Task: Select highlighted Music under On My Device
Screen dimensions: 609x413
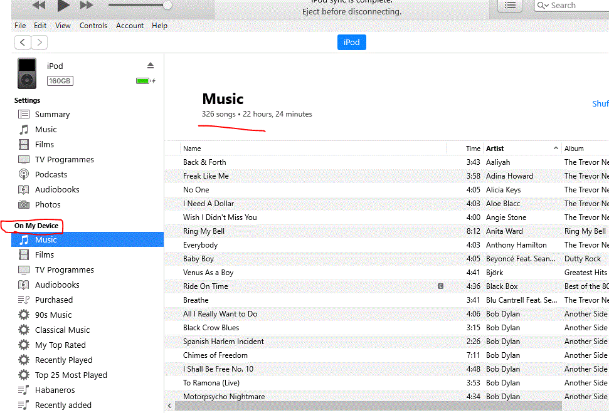Action: [x=87, y=239]
